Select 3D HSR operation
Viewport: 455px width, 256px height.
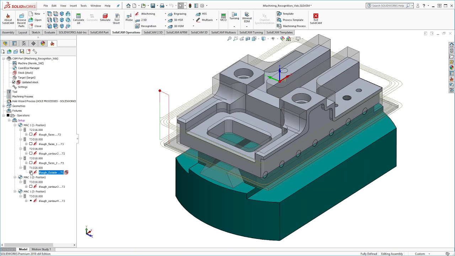click(x=176, y=20)
